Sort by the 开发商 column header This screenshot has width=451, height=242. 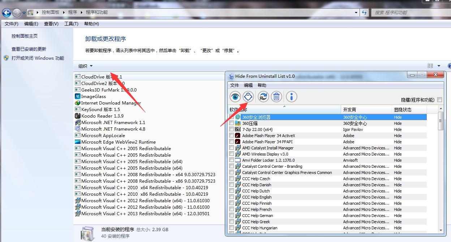(366, 110)
